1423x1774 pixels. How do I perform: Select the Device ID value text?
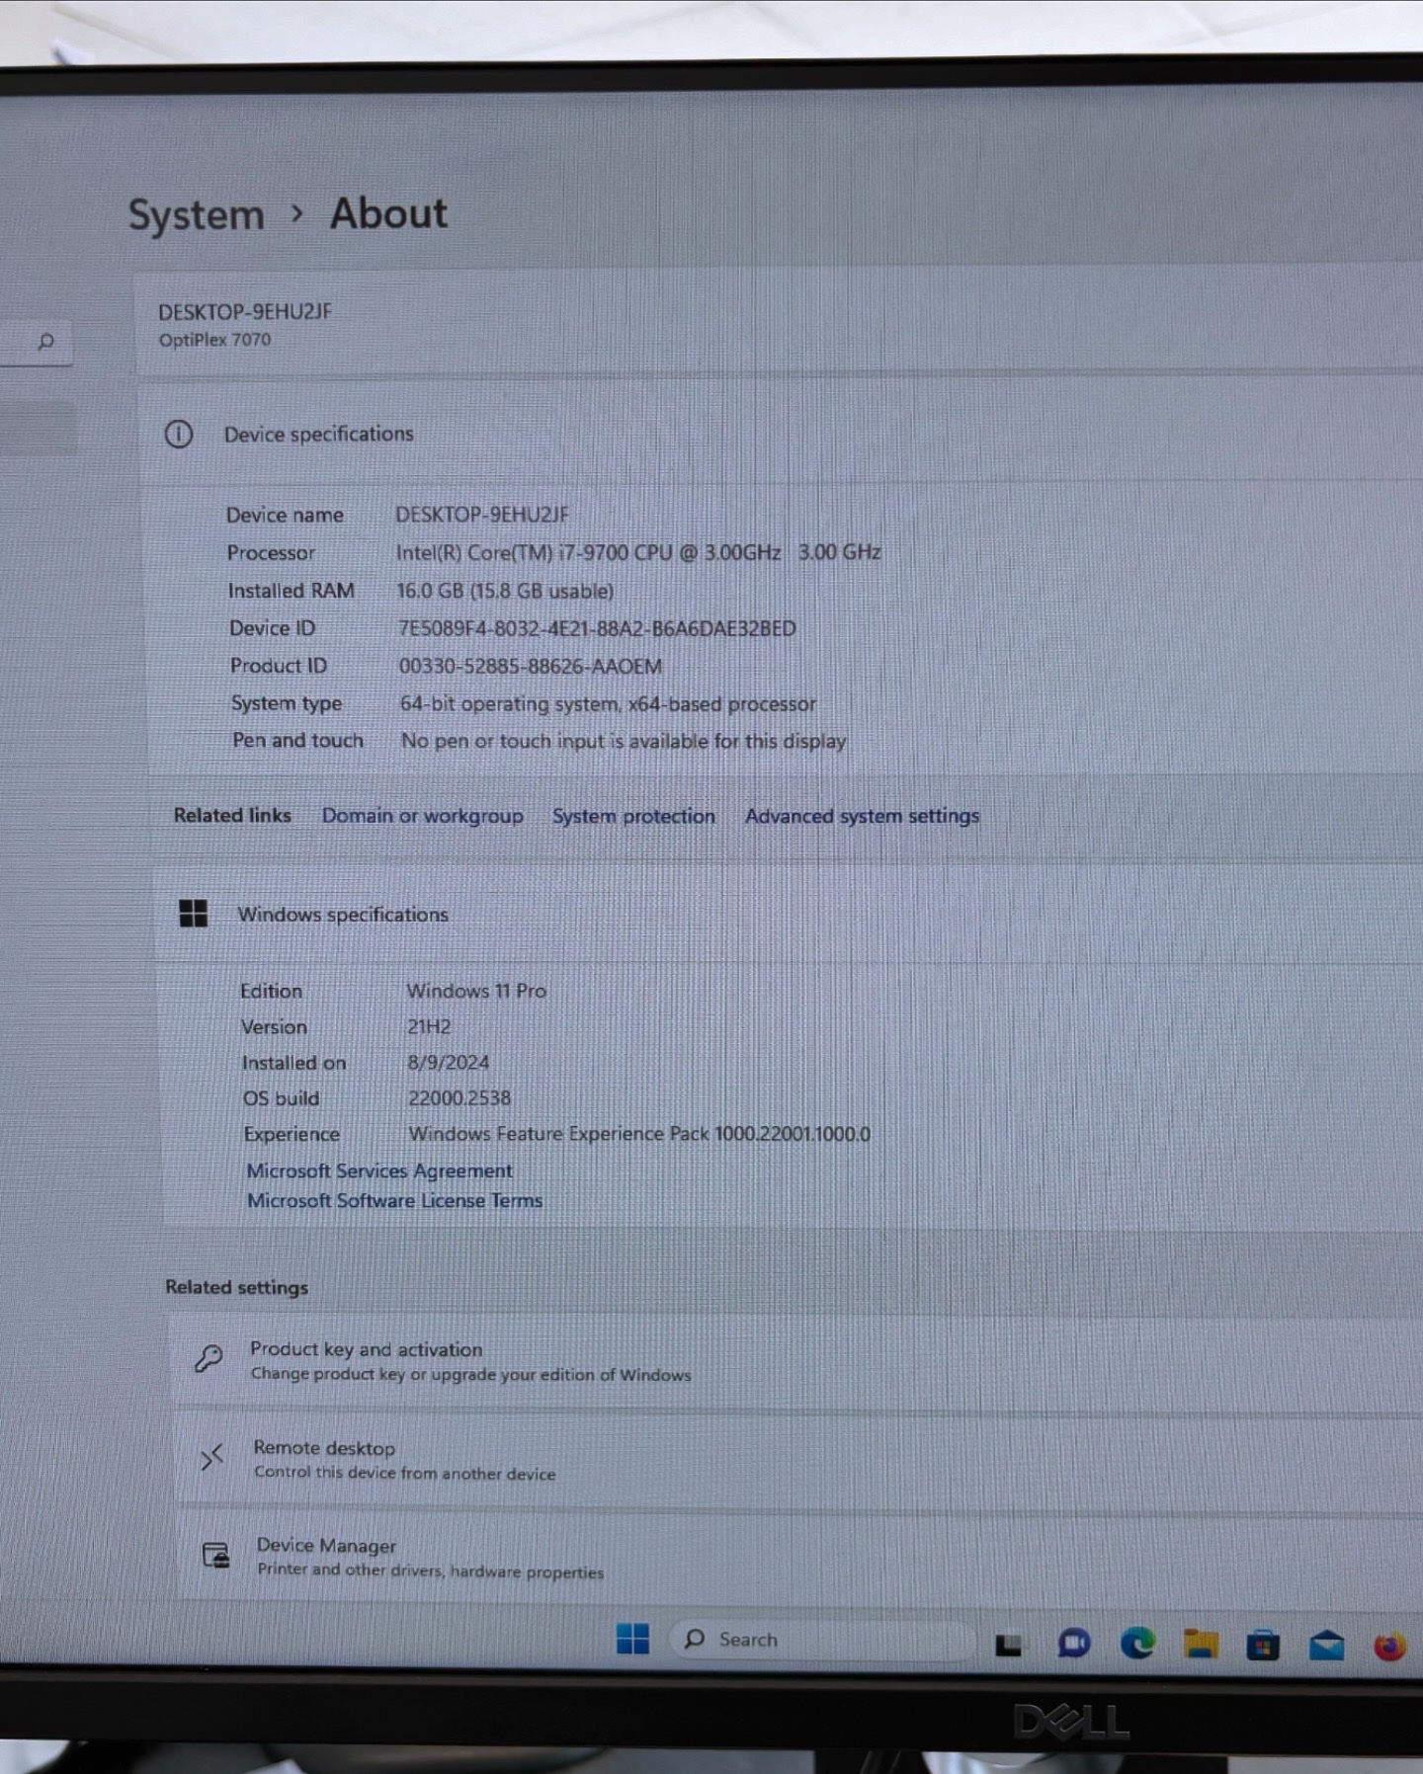click(x=597, y=628)
